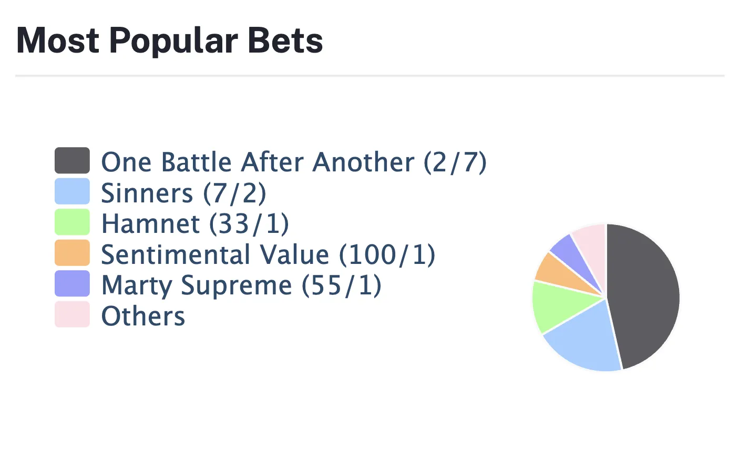Toggle the Hamnet (33/1) legend label
The image size is (738, 450).
pos(195,223)
